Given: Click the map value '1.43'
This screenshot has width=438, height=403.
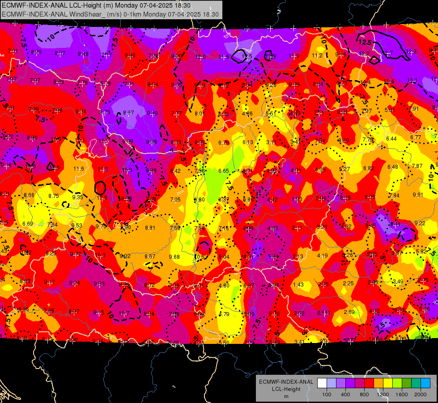Looking at the screenshot, I should coord(298,284).
